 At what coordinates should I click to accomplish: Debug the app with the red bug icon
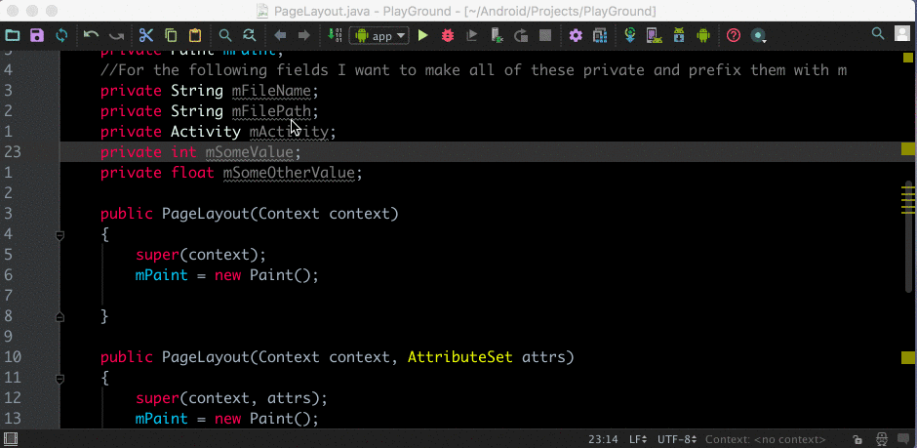[x=448, y=36]
